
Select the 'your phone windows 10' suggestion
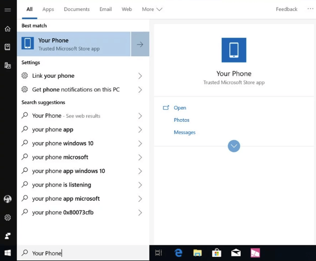83,143
